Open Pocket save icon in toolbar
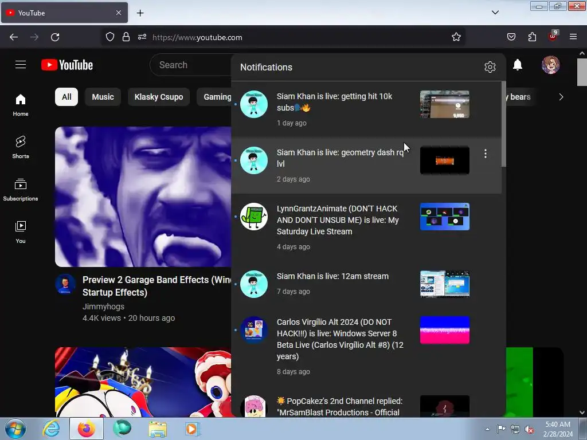 511,37
